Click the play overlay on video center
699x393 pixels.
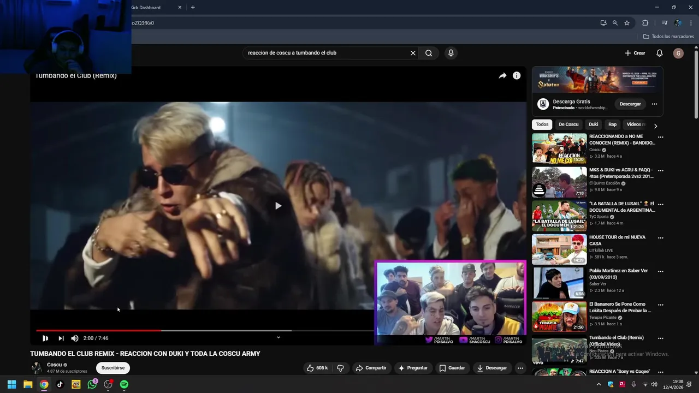(278, 206)
